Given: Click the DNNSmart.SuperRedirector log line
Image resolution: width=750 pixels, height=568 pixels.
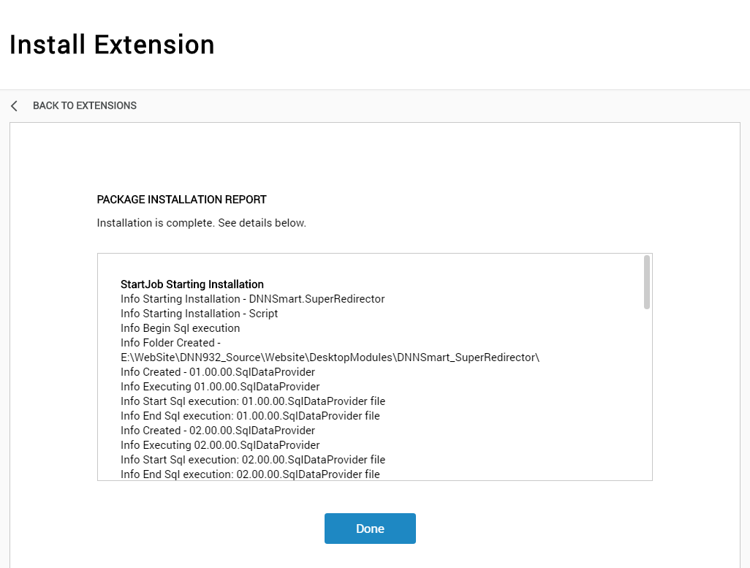Looking at the screenshot, I should point(252,299).
